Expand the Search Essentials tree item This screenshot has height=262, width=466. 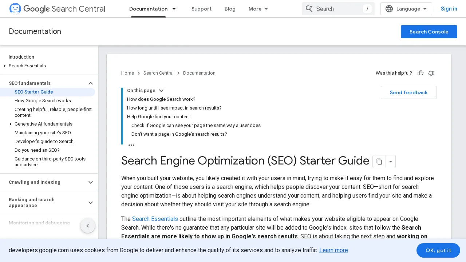(5, 66)
